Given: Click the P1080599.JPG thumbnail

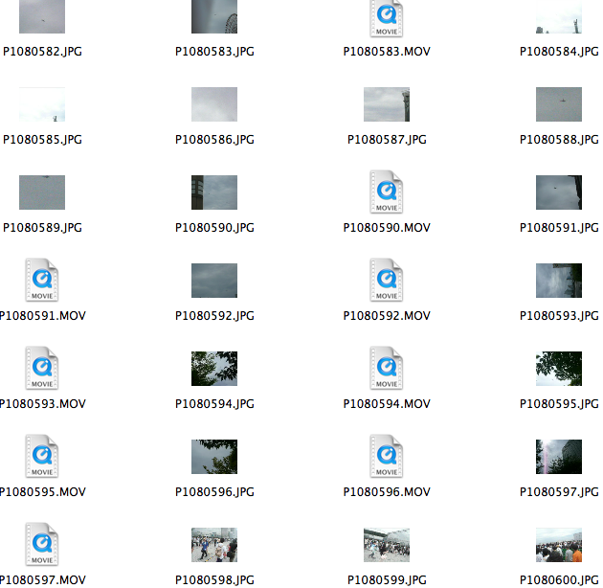Looking at the screenshot, I should pos(387,545).
